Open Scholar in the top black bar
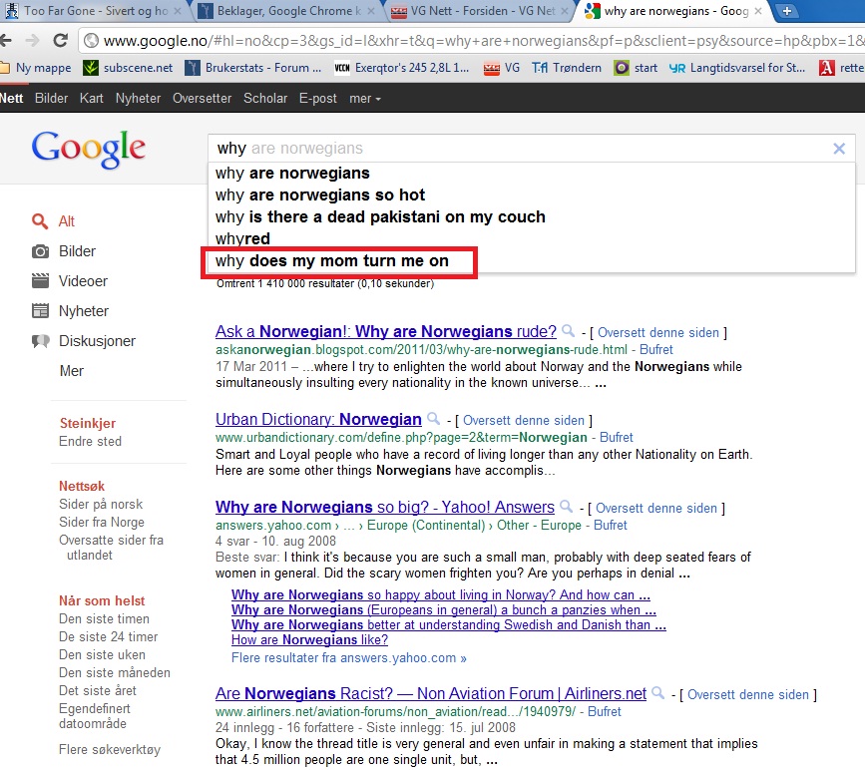Screen dimensions: 865x770 265,98
